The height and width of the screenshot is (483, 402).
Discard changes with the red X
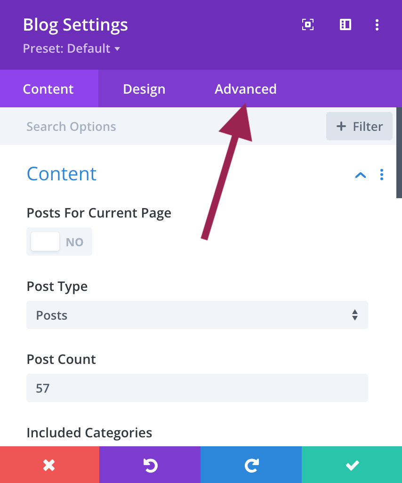point(49,465)
